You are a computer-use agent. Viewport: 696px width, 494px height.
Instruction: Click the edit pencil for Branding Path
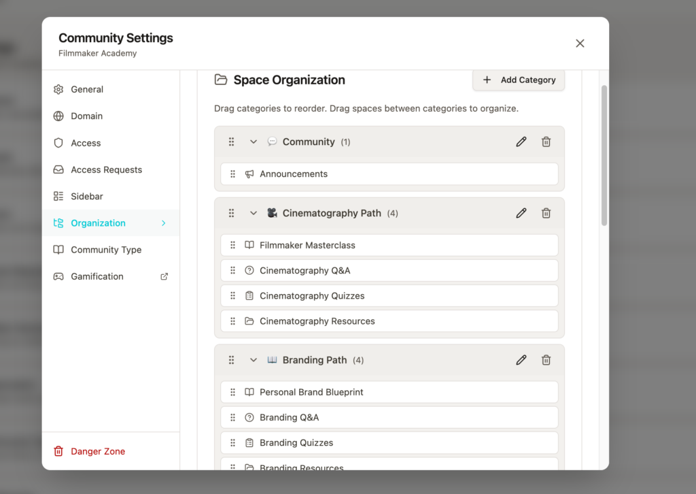[521, 360]
